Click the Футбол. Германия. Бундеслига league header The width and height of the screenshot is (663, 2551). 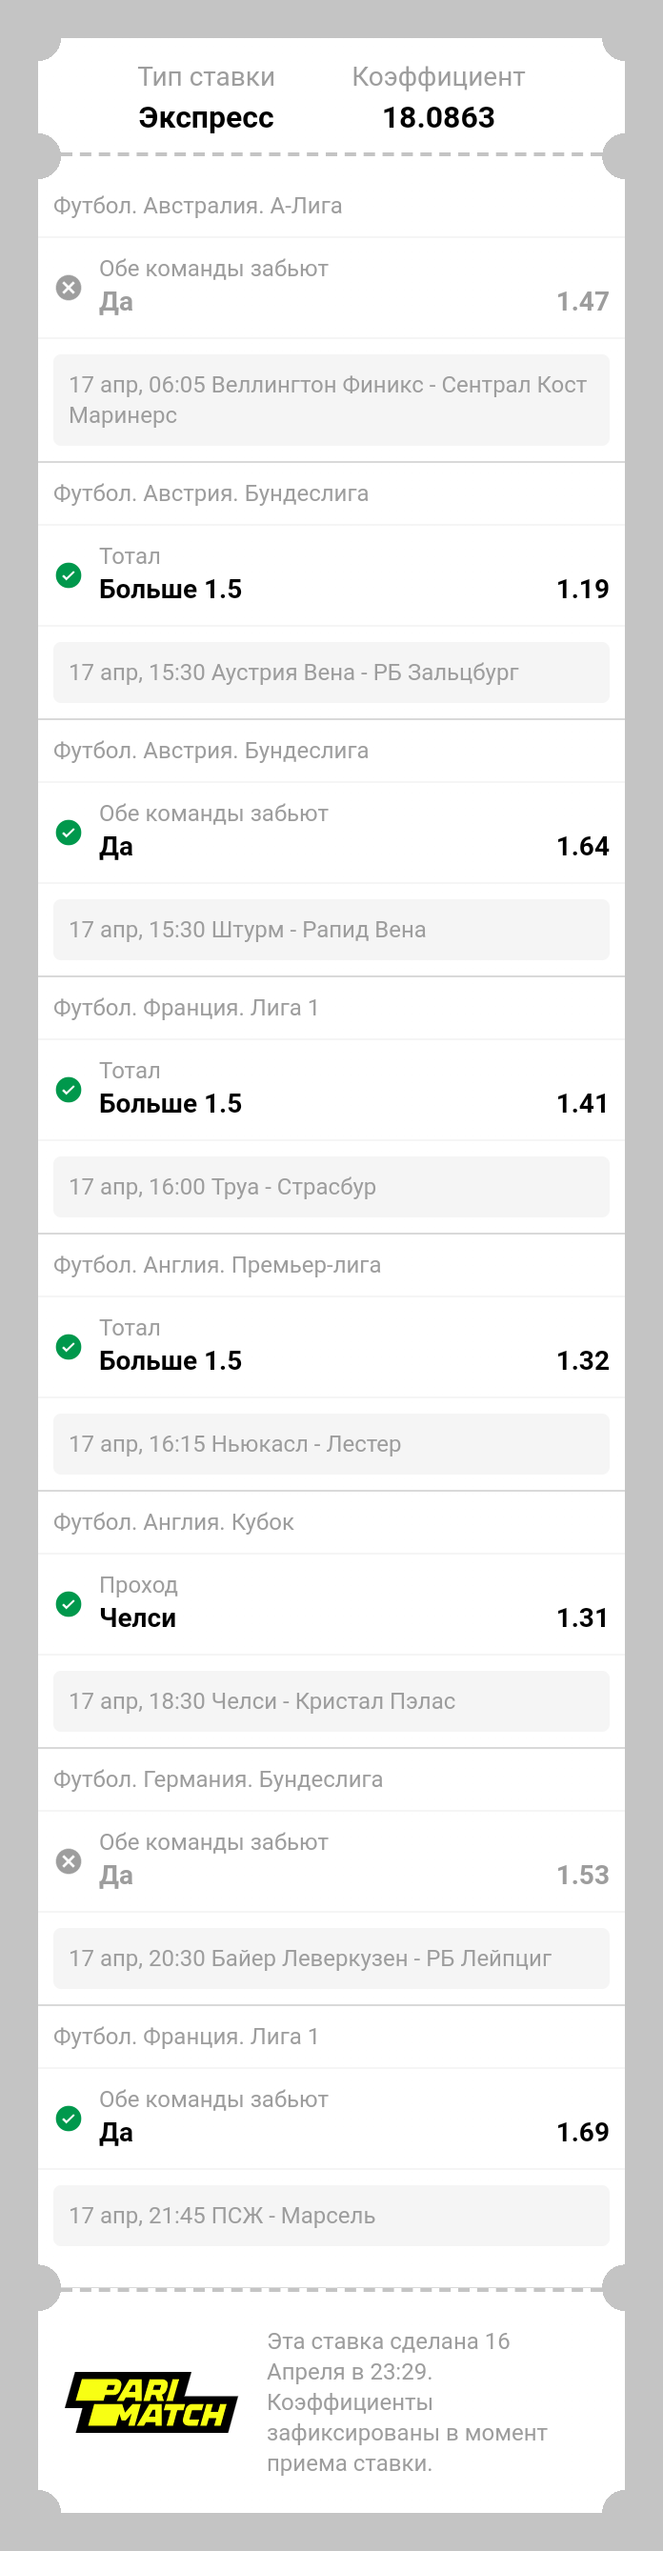click(218, 1779)
